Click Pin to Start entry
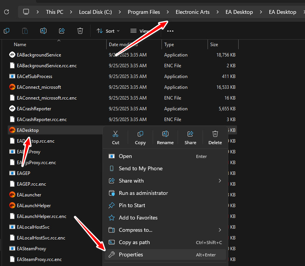The height and width of the screenshot is (266, 305). click(132, 205)
